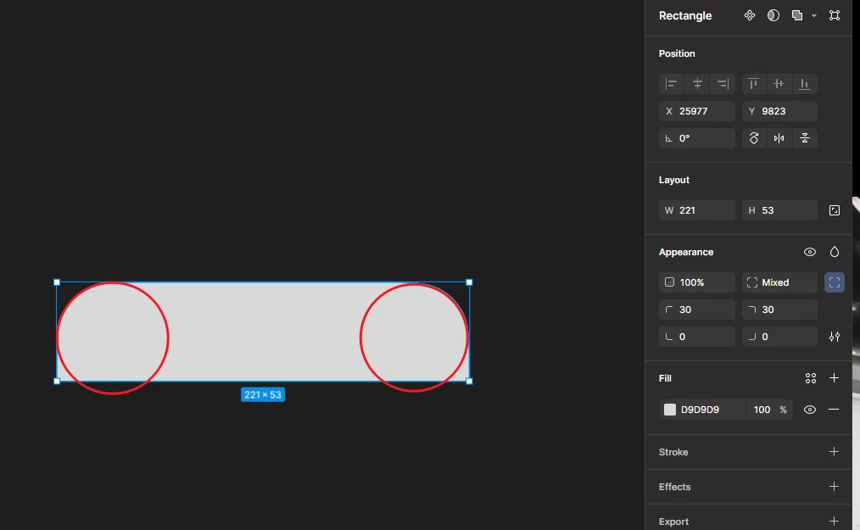Align horizontal centers
Viewport: 860px width, 530px height.
[x=697, y=84]
